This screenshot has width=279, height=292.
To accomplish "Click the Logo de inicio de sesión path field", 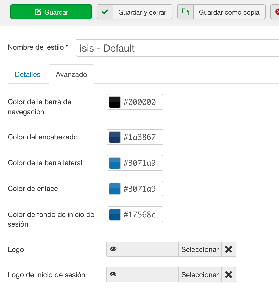I will pos(150,274).
